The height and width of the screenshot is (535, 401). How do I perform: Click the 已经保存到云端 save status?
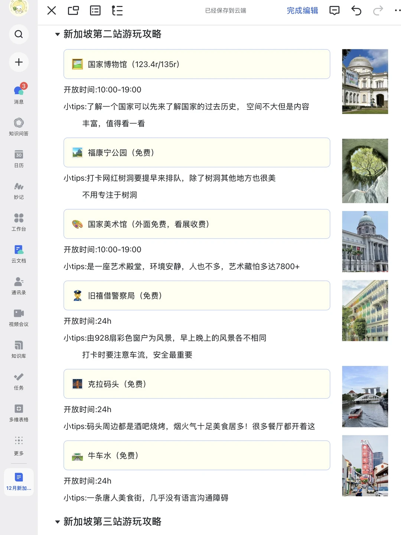pos(226,10)
